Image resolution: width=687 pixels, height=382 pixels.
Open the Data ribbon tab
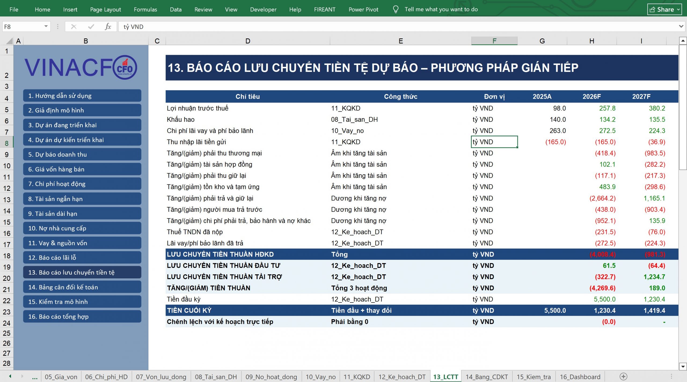click(x=176, y=9)
